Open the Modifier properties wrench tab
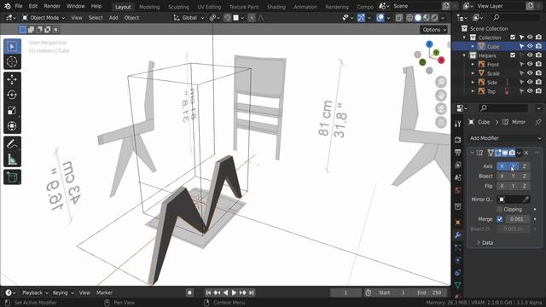Viewport: 546px width, 307px height. (x=458, y=235)
